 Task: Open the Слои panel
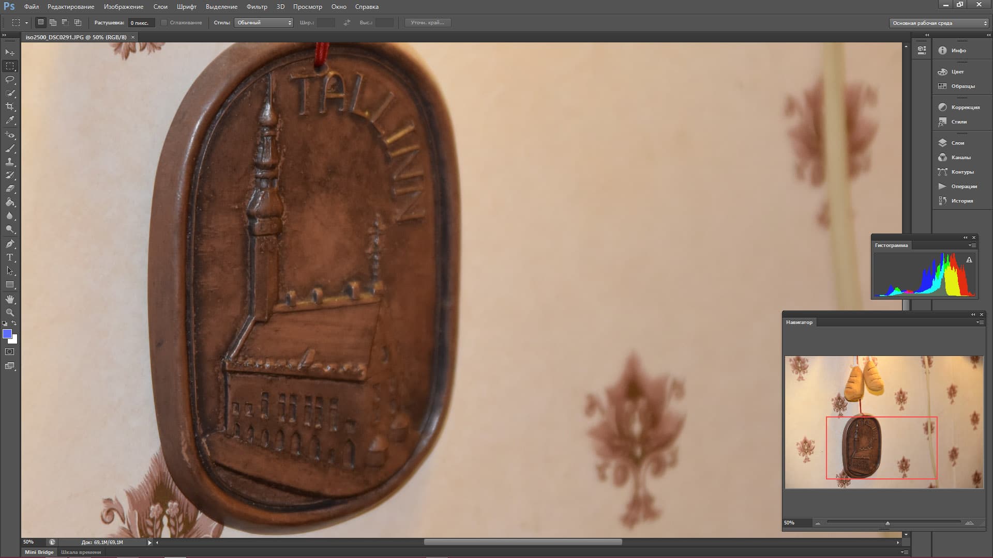pos(957,143)
